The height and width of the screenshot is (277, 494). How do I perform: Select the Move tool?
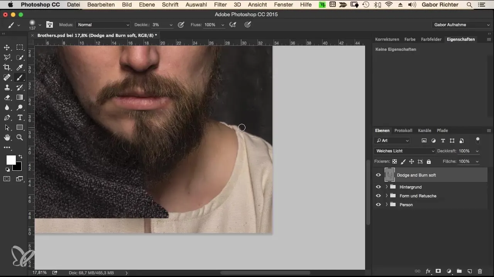click(7, 47)
